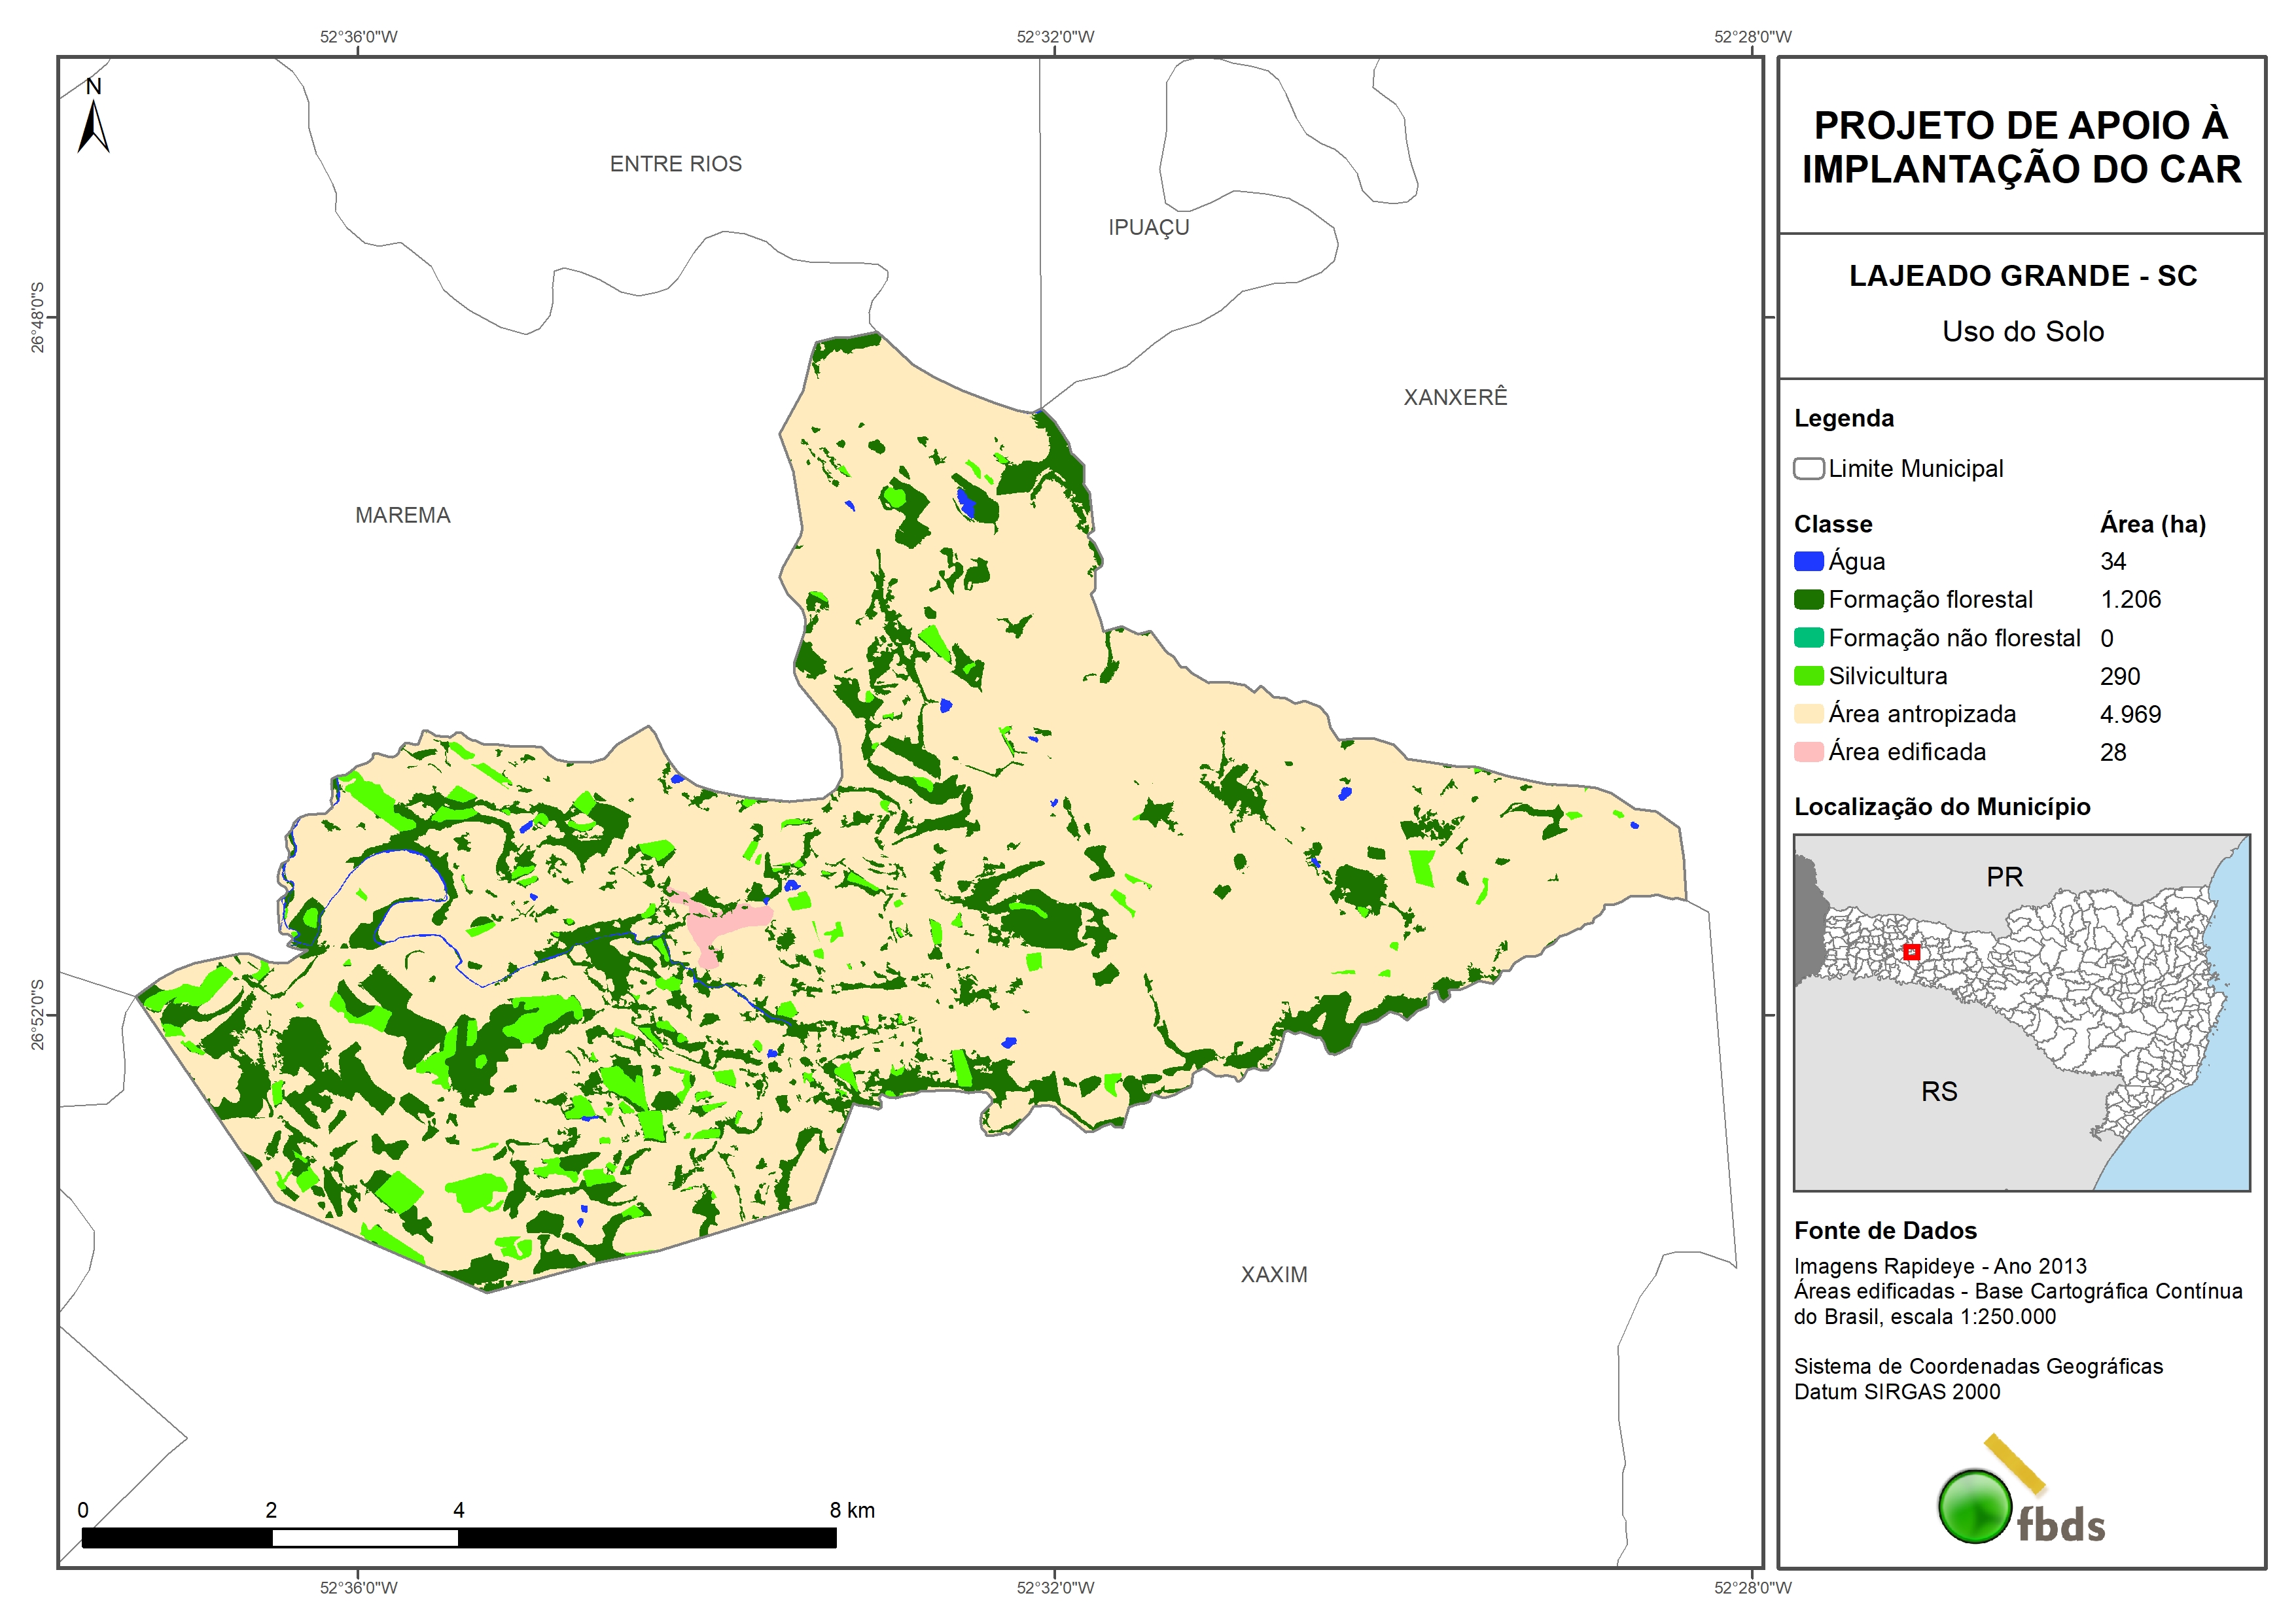The height and width of the screenshot is (1623, 2296).
Task: Click the MAREMA municipality label
Action: [x=403, y=515]
